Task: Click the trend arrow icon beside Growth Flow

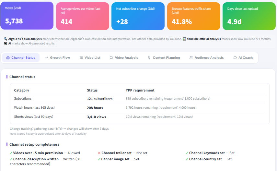Action: coord(46,58)
